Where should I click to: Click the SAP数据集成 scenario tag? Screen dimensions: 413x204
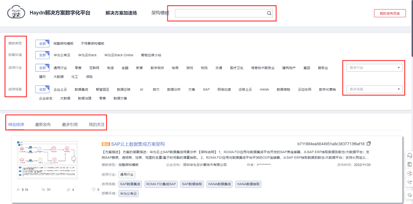[x=130, y=184]
